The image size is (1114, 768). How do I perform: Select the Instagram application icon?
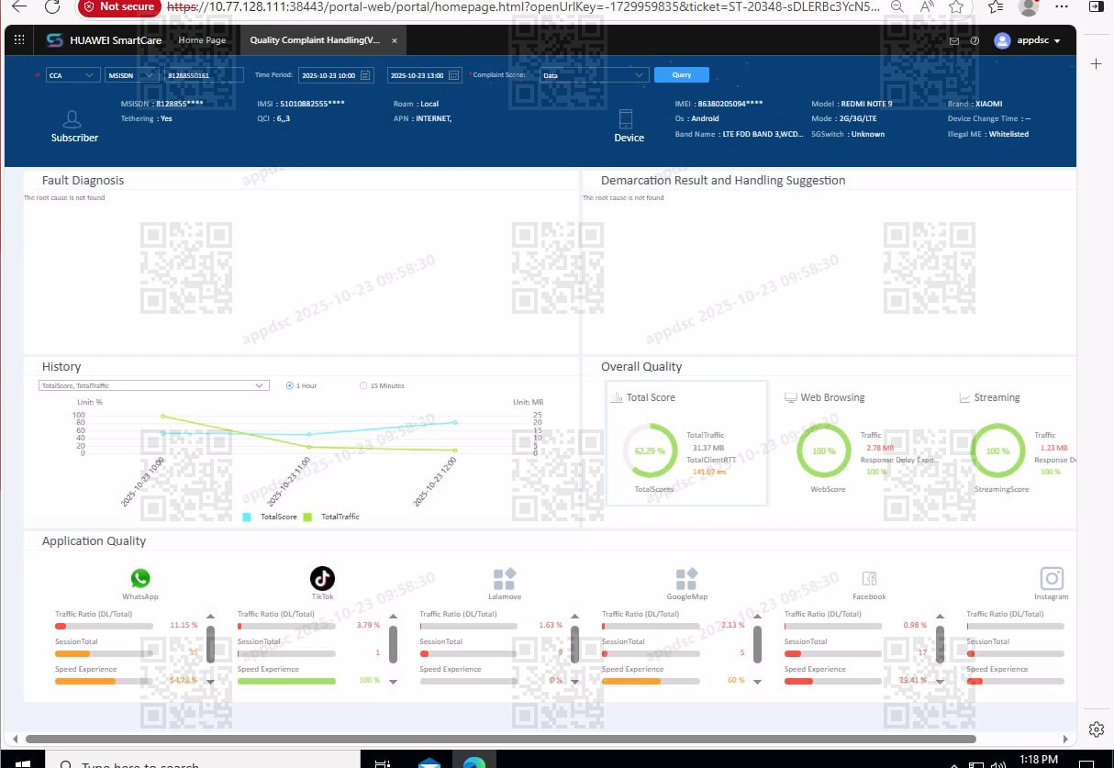click(x=1052, y=578)
